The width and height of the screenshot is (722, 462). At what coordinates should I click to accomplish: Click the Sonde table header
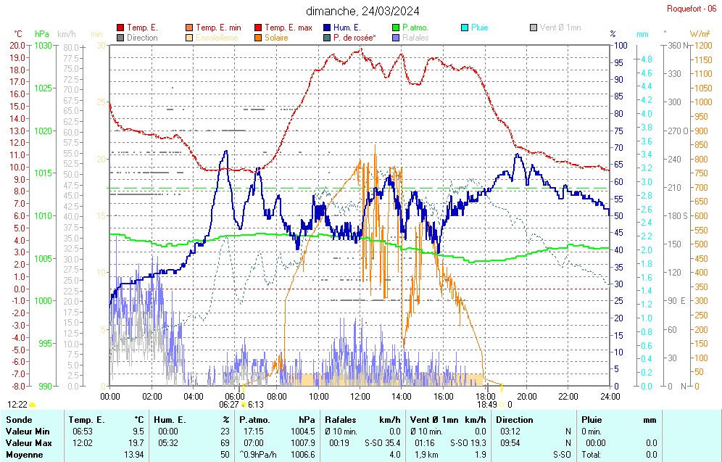tap(19, 420)
